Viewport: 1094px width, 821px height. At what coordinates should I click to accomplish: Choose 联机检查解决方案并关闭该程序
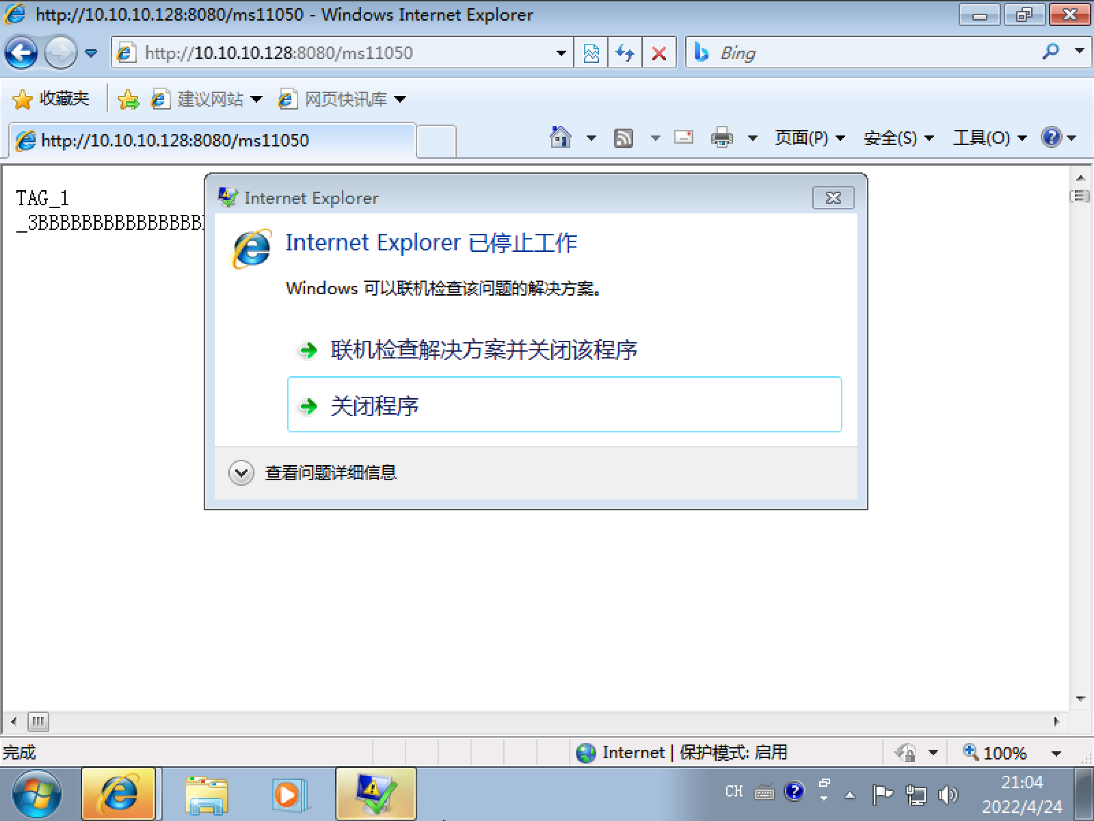tap(564, 350)
